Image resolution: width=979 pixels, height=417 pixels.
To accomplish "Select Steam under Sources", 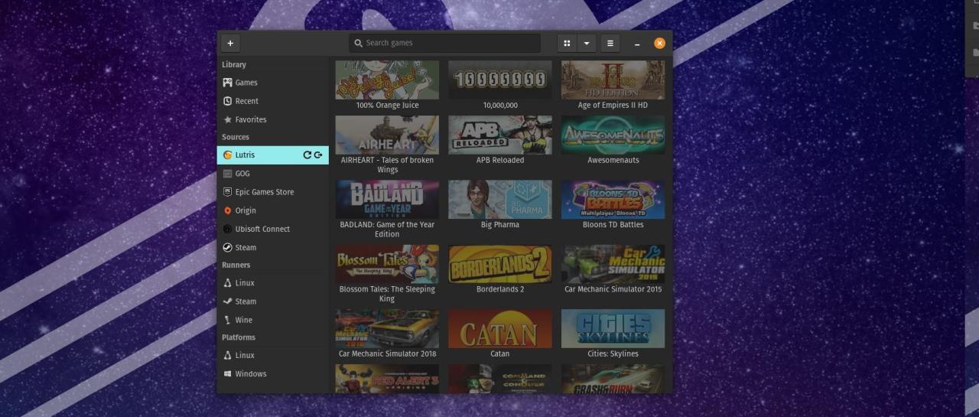I will [273, 247].
